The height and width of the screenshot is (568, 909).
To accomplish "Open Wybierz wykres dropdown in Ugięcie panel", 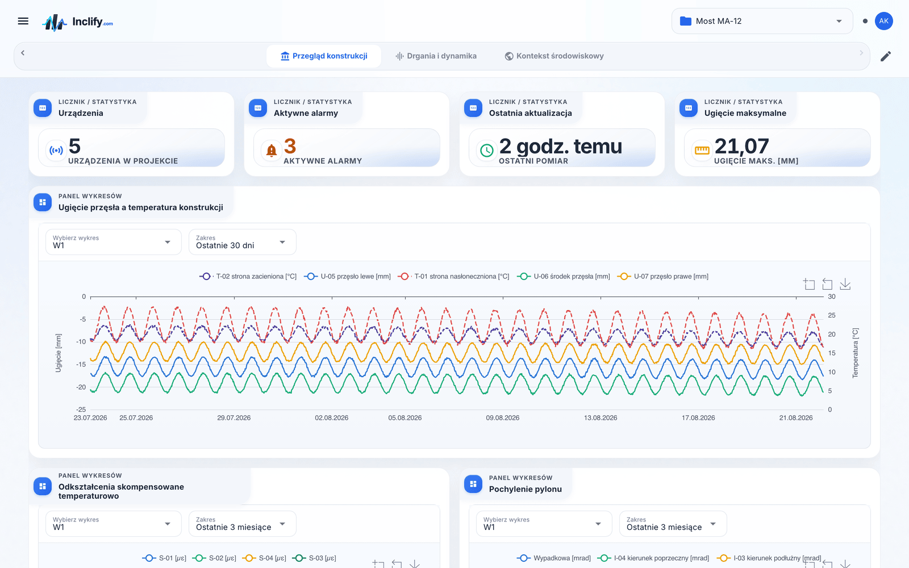I will coord(114,242).
